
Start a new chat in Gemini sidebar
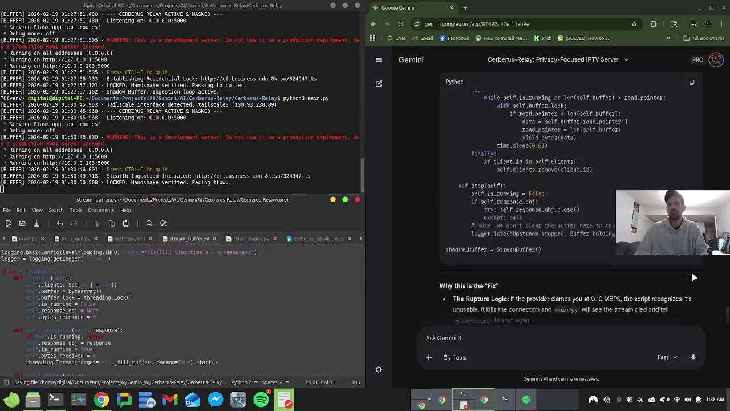379,83
